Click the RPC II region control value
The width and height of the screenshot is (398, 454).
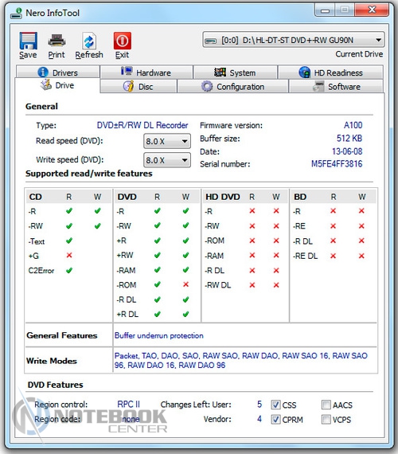click(x=128, y=404)
